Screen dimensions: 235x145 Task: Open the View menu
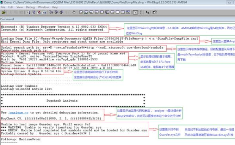tap(20, 7)
